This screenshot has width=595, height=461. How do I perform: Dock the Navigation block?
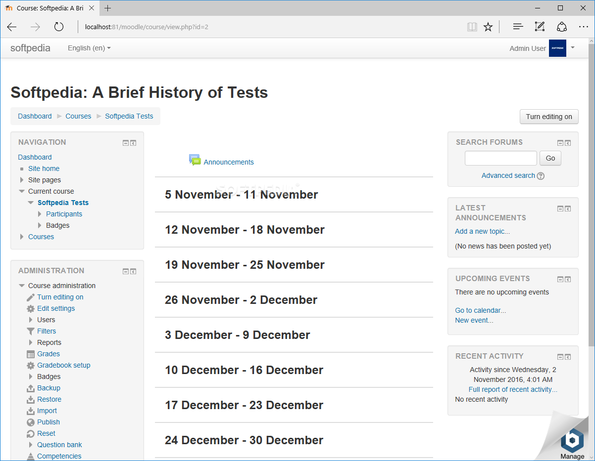[x=133, y=143]
